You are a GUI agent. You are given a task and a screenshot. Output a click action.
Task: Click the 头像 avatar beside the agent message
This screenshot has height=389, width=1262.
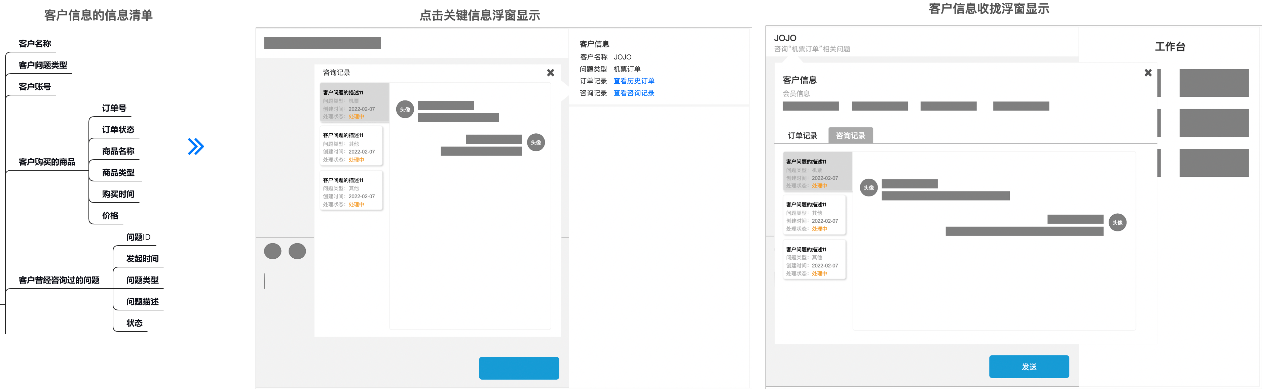point(405,110)
